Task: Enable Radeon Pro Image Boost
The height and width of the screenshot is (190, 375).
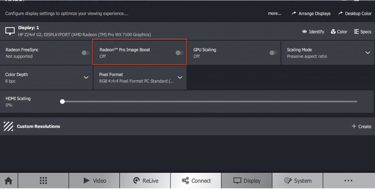Action: [179, 53]
